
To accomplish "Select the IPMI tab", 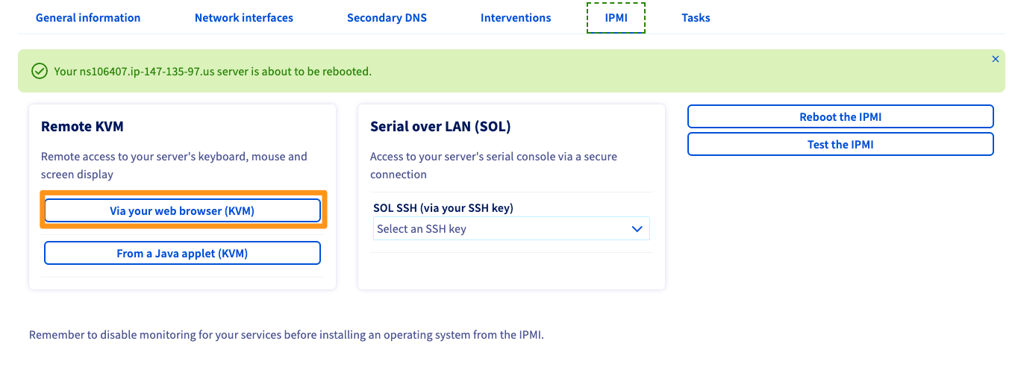I will [616, 17].
